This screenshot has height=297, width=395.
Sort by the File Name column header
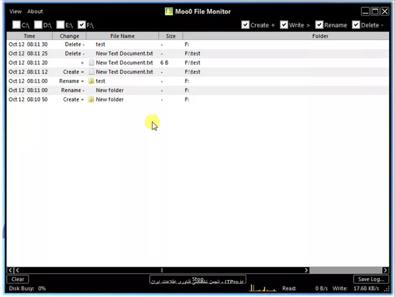(123, 36)
